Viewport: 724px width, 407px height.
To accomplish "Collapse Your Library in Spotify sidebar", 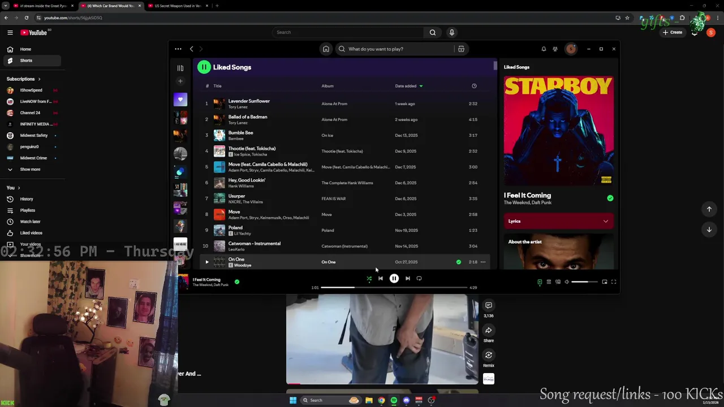I will point(180,68).
